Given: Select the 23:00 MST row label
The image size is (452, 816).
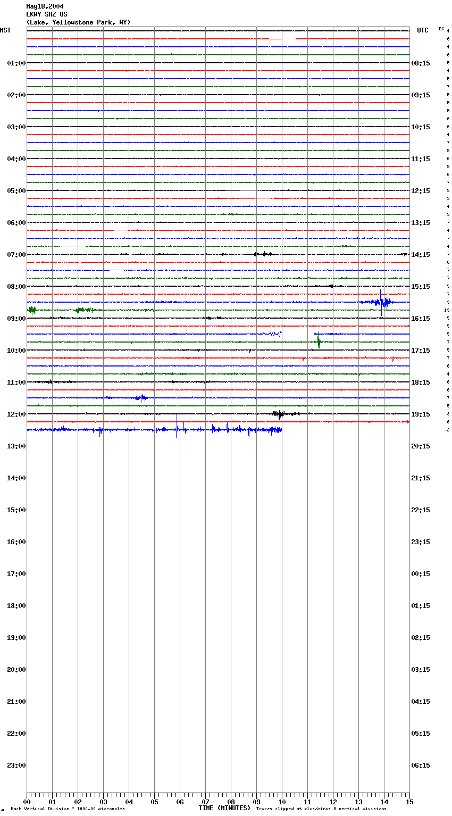Looking at the screenshot, I should point(16,765).
